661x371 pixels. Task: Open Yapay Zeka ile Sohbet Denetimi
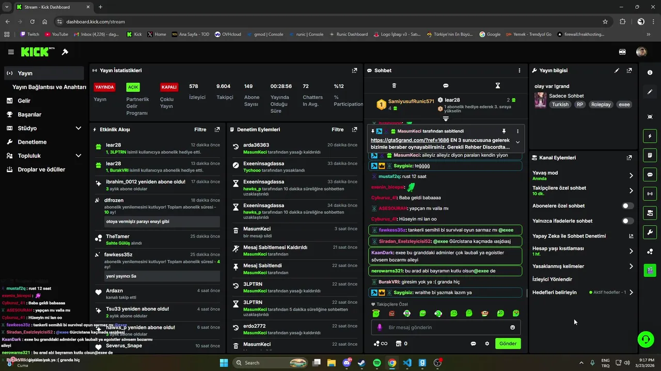(583, 236)
